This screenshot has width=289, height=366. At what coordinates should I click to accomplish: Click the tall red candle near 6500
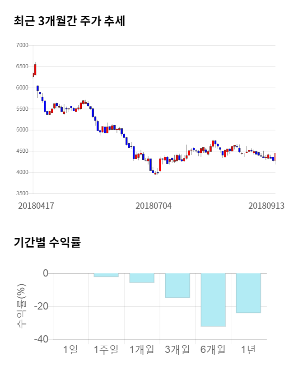pyautogui.click(x=35, y=70)
